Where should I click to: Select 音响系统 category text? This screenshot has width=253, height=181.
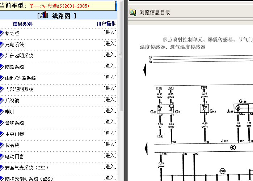(x=14, y=123)
